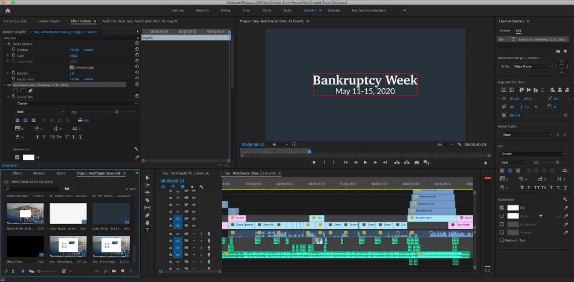Enable Background checkbox in Essential Graphics

(501, 224)
